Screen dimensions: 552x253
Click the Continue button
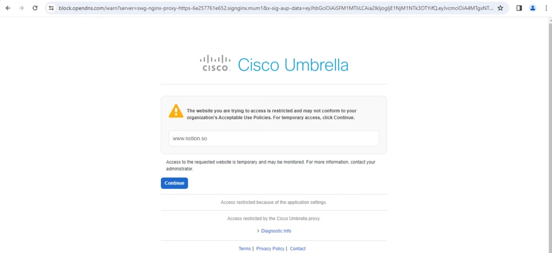pyautogui.click(x=174, y=183)
